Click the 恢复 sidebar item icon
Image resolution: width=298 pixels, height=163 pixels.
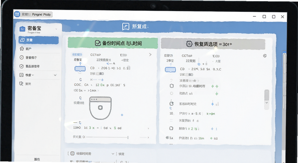[22, 75]
